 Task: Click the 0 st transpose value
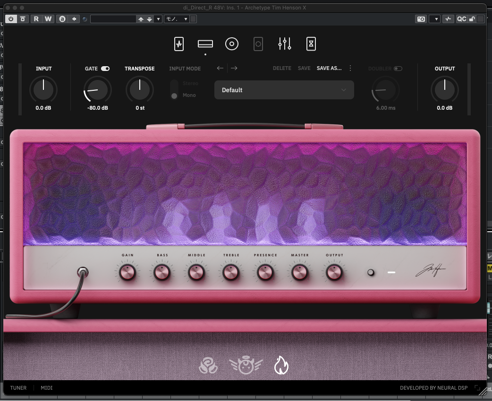140,108
